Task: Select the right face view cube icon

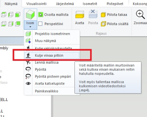Action: [x=11, y=24]
